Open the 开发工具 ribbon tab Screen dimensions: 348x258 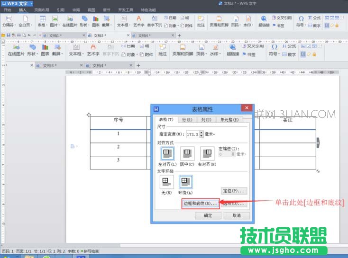[126, 10]
